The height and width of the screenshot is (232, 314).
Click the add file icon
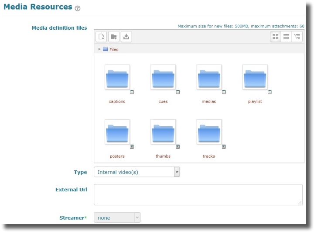101,37
